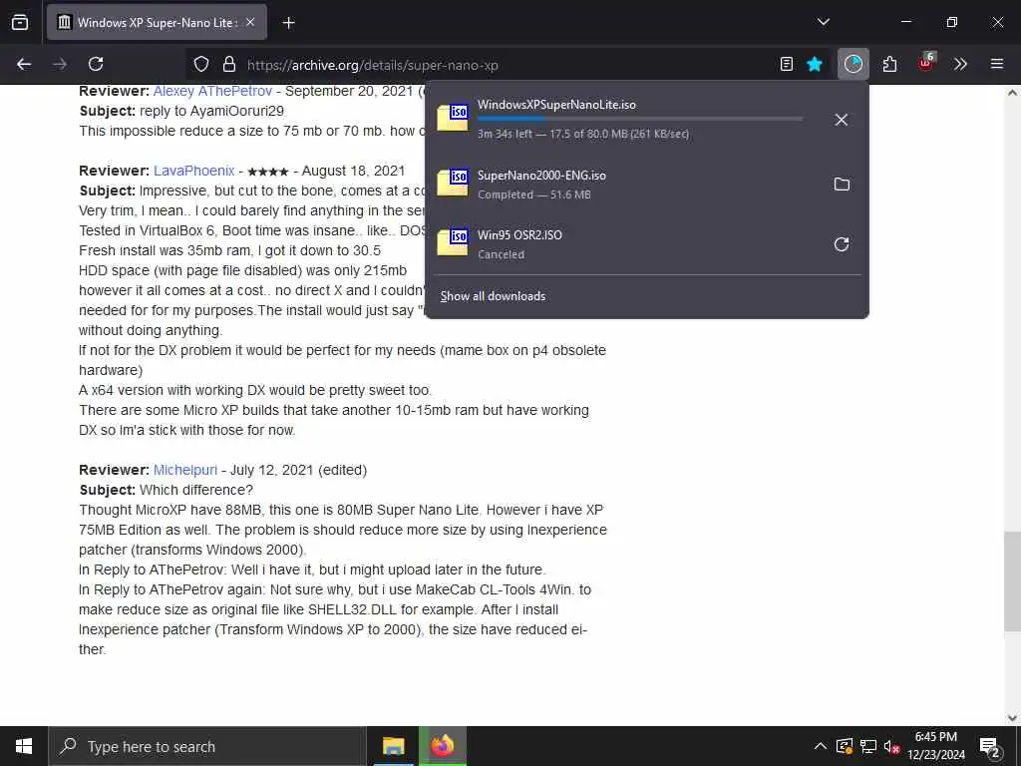This screenshot has width=1021, height=766.
Task: Click the blue bookmark star
Action: [815, 64]
